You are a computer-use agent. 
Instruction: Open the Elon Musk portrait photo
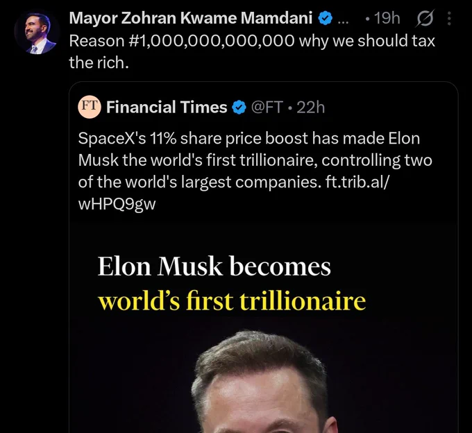(262, 382)
